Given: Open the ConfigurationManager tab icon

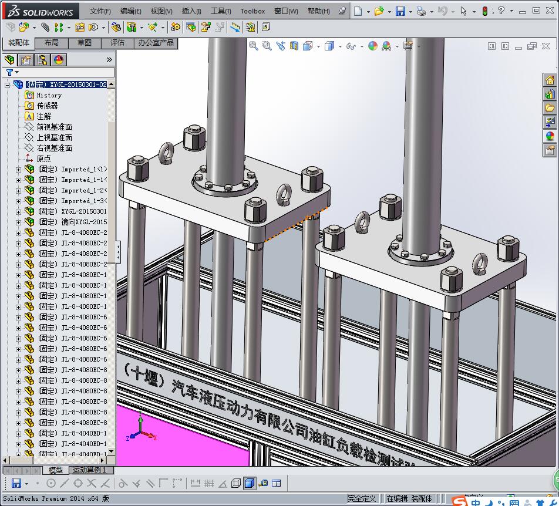Looking at the screenshot, I should (x=42, y=60).
